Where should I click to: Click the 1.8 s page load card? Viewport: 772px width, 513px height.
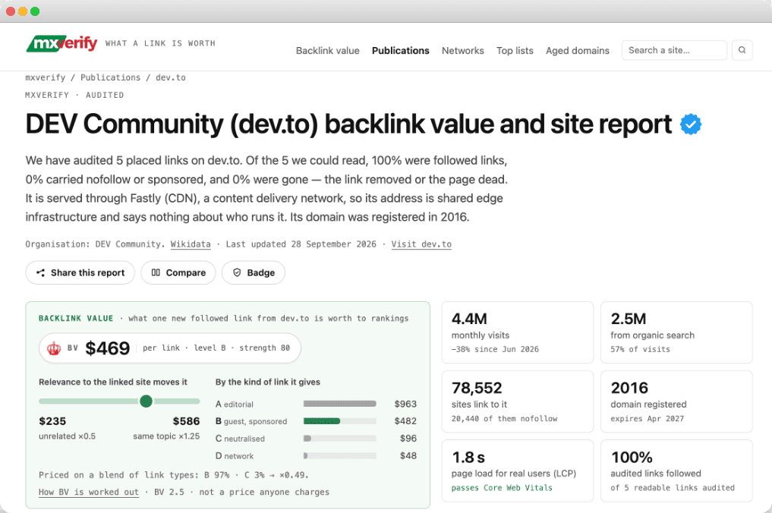pos(518,471)
